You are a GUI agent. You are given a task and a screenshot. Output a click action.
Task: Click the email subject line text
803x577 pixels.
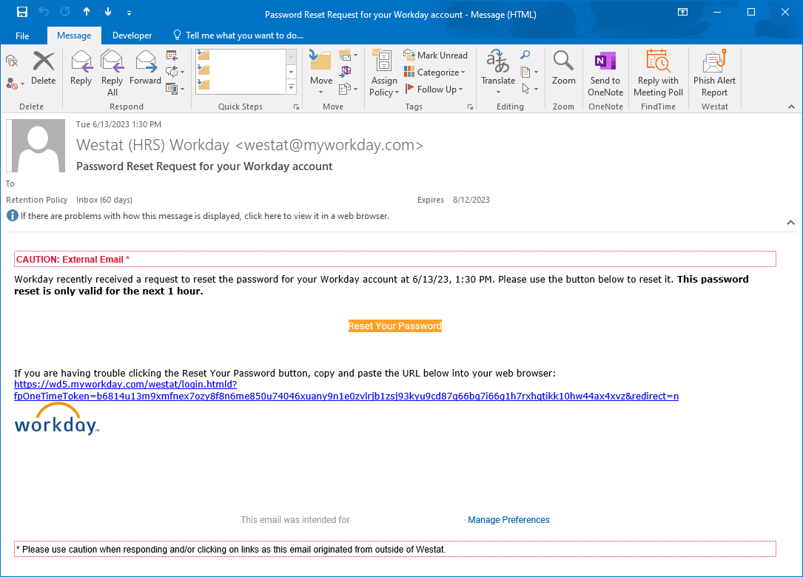[x=204, y=166]
